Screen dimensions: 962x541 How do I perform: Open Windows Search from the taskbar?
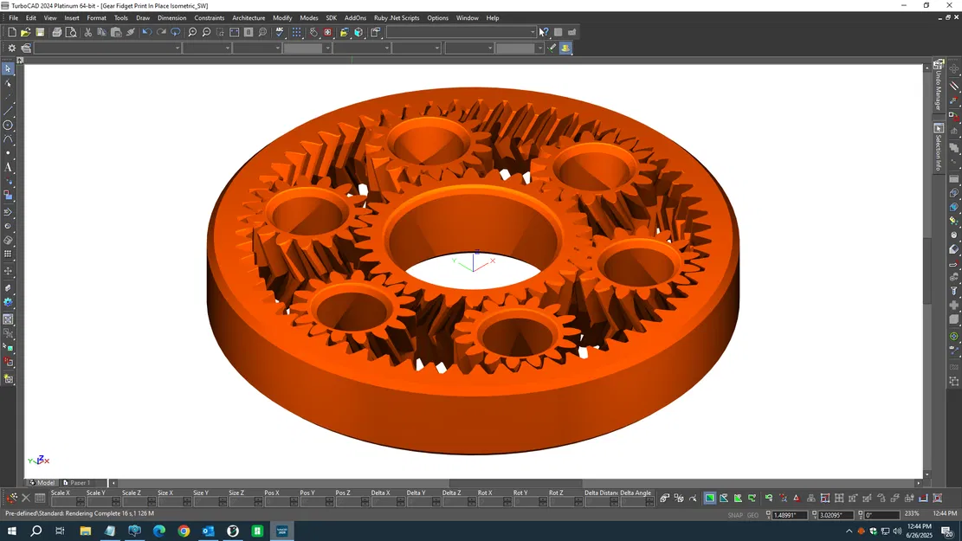36,531
